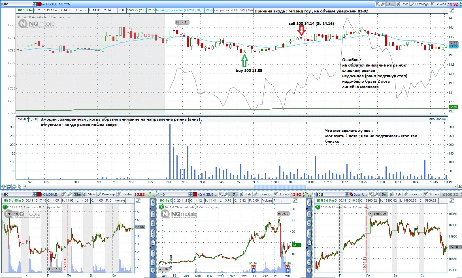This screenshot has height=278, width=462.
Task: Toggle the Btns side button beside 15m chart
Action: click(x=153, y=234)
